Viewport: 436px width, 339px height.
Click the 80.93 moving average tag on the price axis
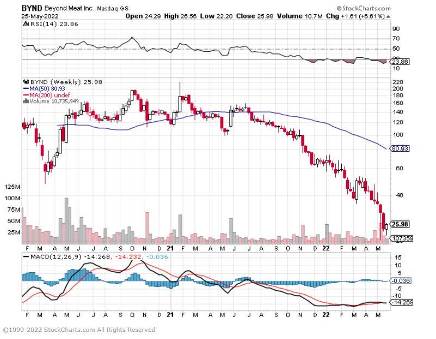click(400, 149)
